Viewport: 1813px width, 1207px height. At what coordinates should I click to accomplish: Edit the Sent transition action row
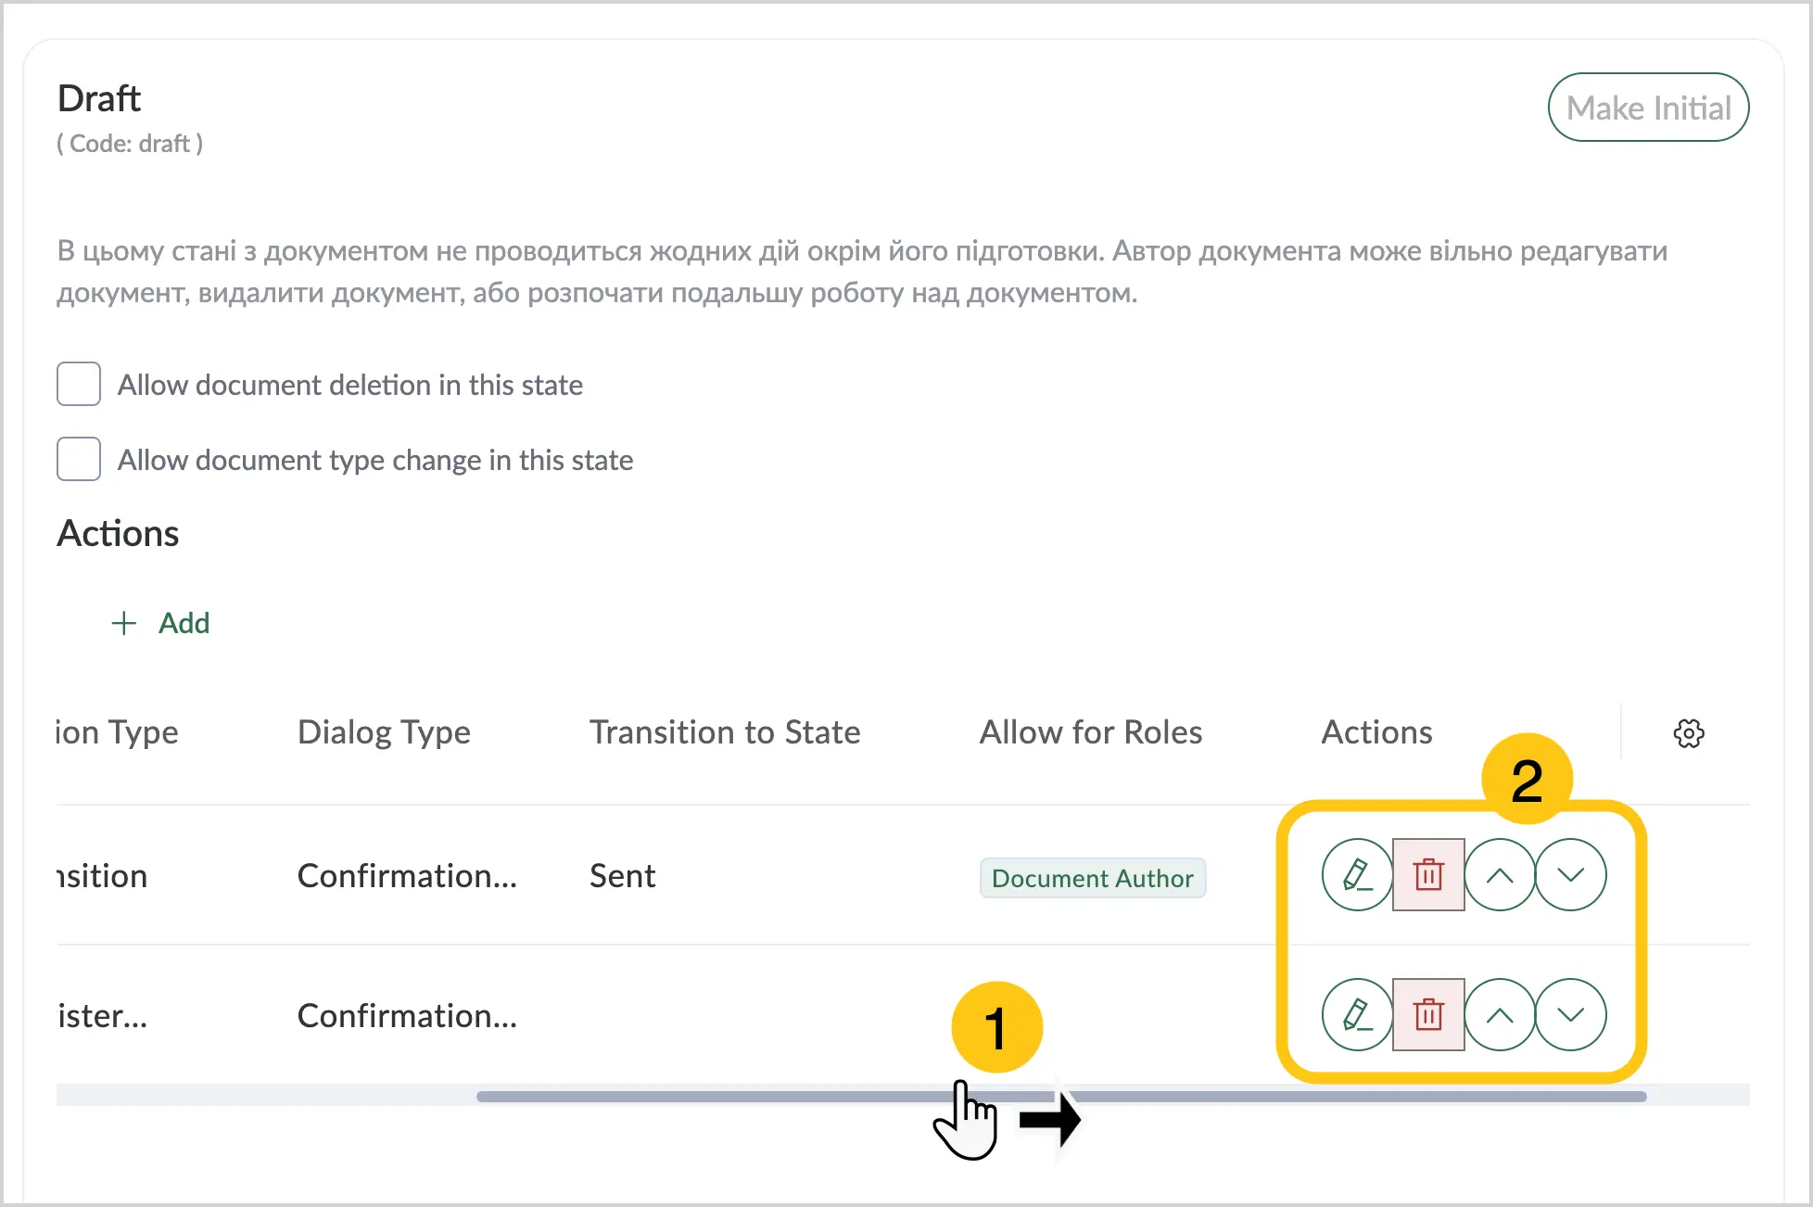coord(1357,875)
